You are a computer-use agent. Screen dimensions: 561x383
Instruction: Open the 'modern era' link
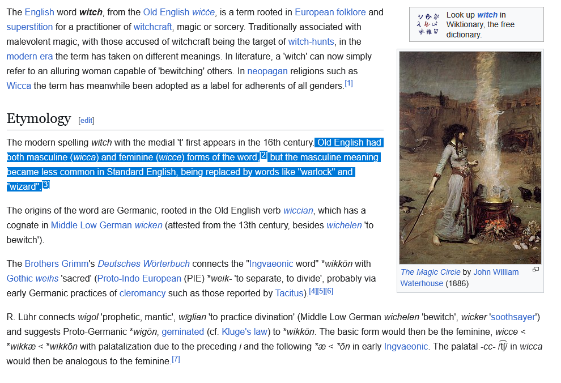29,56
